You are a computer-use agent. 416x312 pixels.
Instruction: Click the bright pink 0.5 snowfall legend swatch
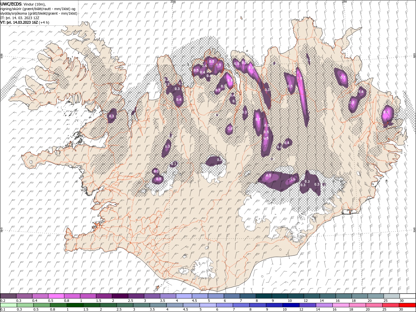56,296
